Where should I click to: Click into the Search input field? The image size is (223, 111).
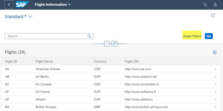[46, 36]
